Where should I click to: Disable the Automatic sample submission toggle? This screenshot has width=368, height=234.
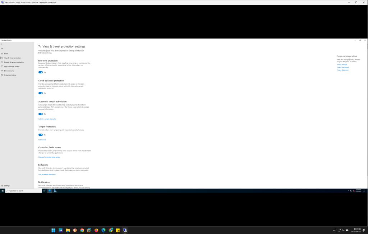point(41,114)
